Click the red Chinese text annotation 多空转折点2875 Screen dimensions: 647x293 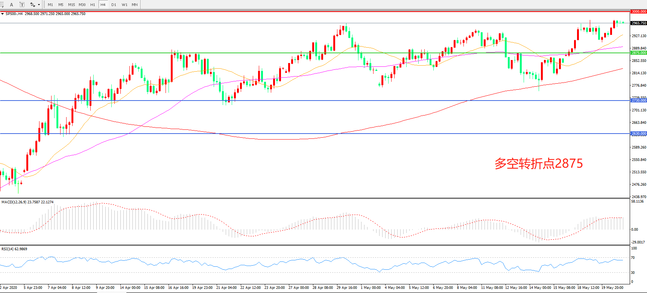click(538, 164)
